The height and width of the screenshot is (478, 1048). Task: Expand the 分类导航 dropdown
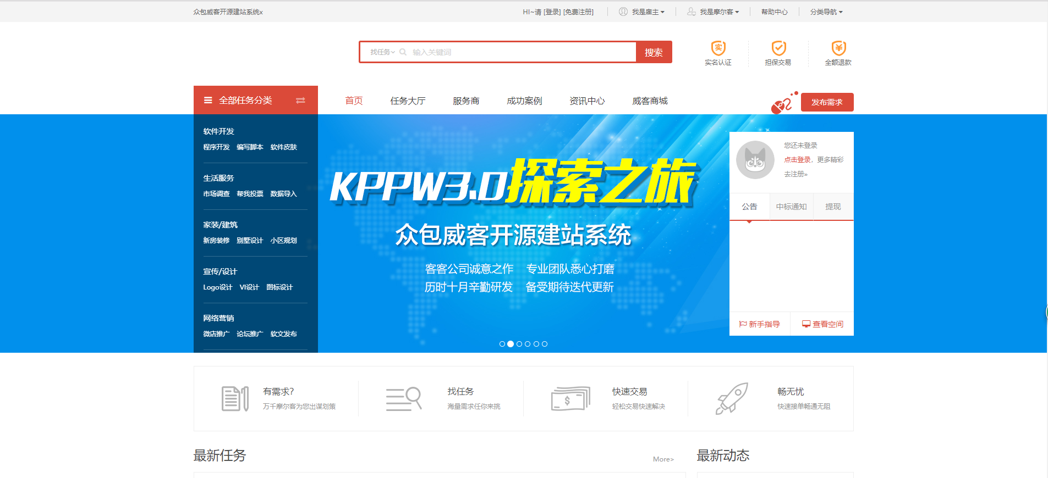(826, 12)
